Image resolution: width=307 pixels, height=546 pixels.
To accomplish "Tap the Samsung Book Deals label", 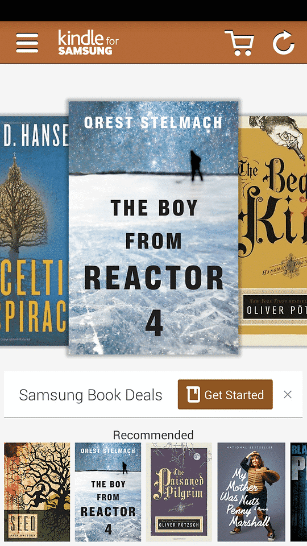I will [90, 395].
